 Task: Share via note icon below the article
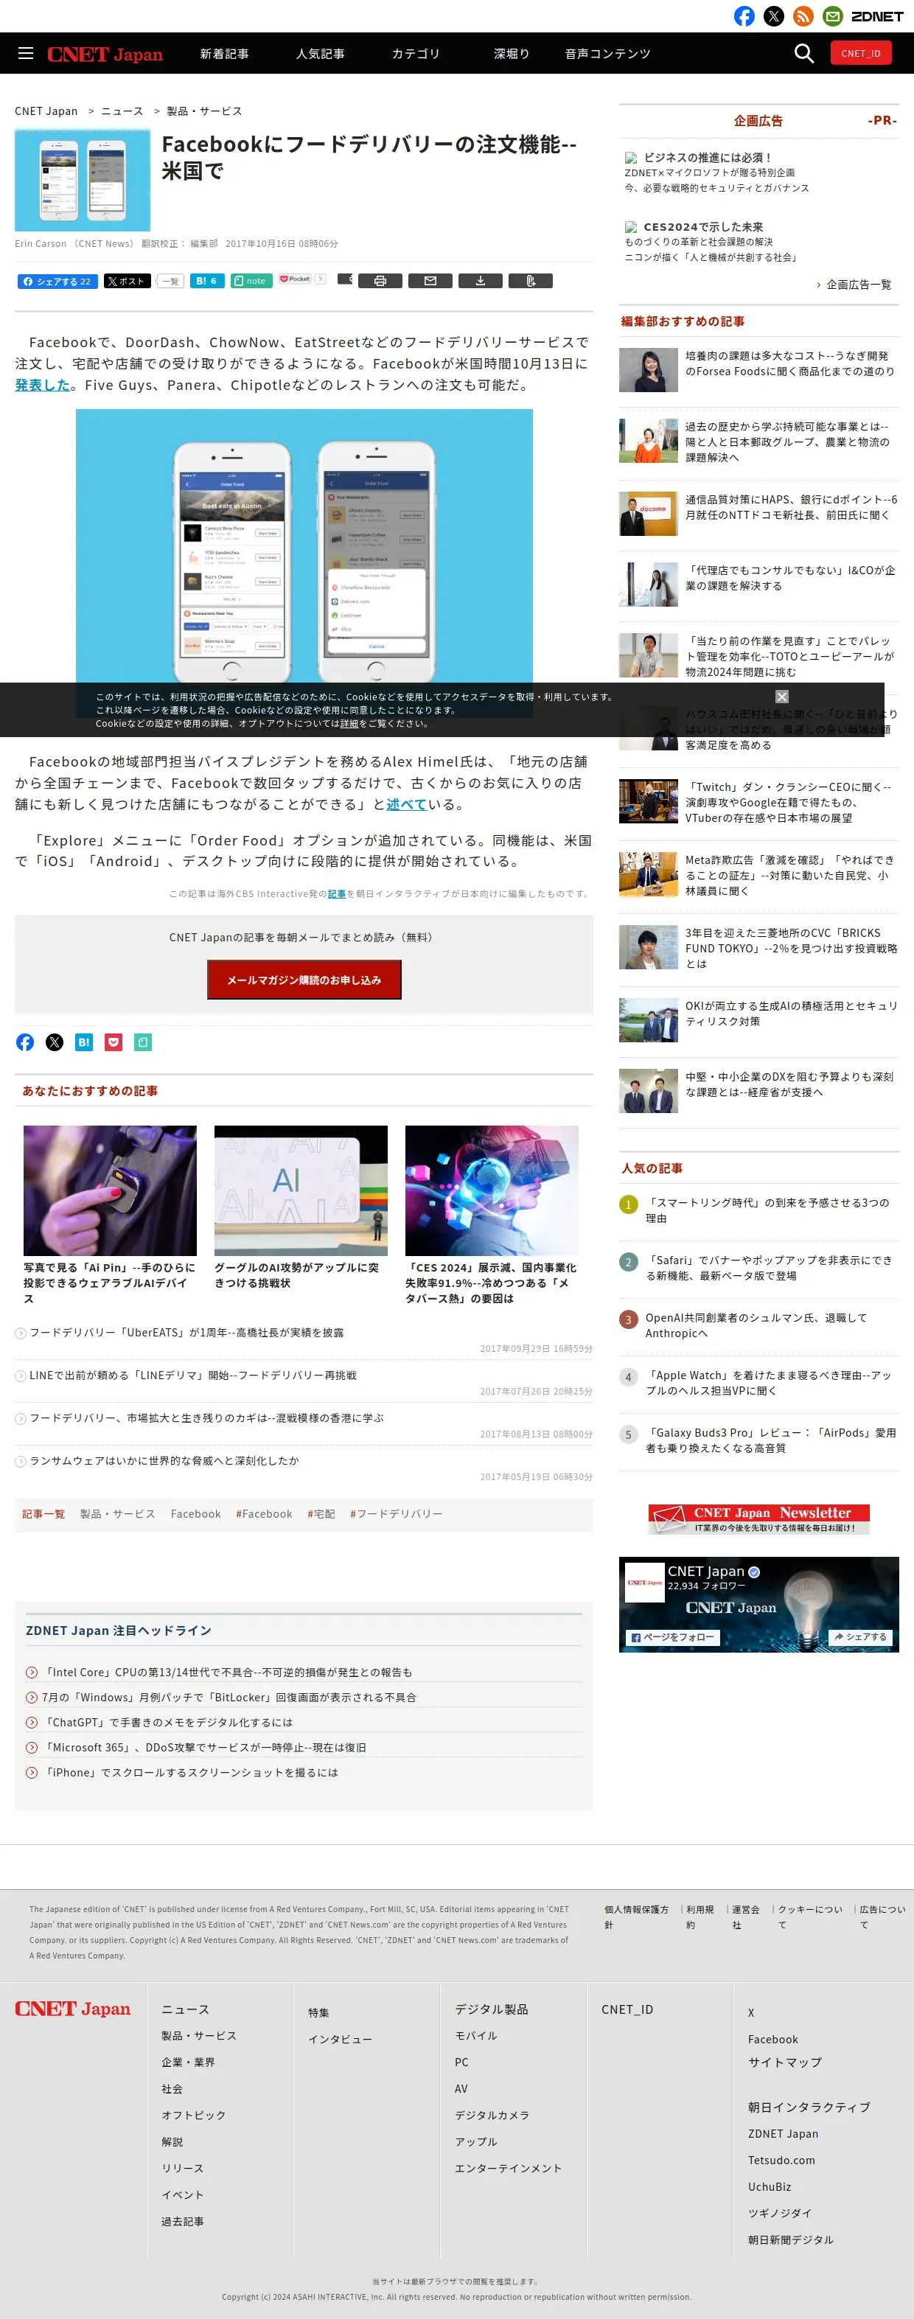[x=143, y=1042]
